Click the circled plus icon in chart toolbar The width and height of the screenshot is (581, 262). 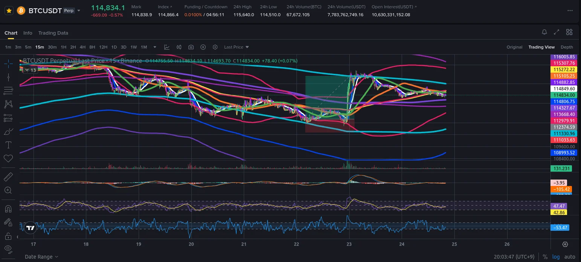(203, 47)
